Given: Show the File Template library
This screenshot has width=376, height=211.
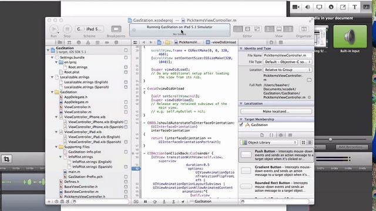Looking at the screenshot, I should (262, 135).
